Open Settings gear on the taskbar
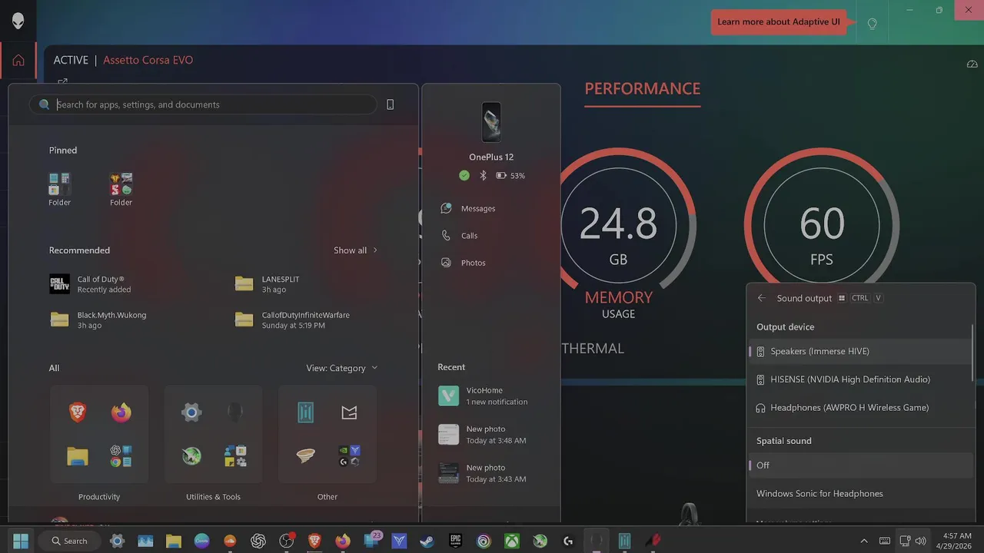This screenshot has height=553, width=984. pyautogui.click(x=117, y=541)
